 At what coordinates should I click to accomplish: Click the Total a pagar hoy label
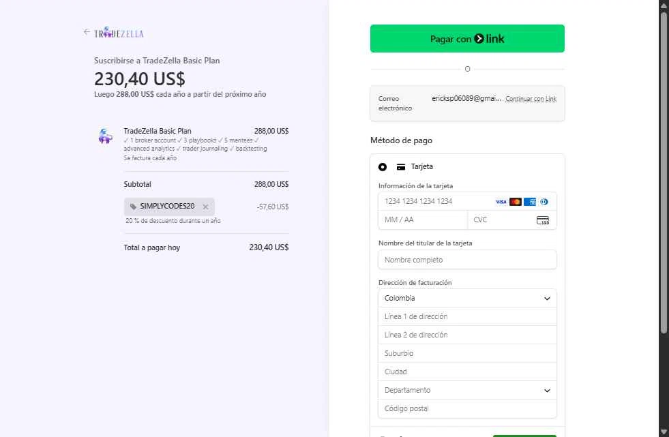pyautogui.click(x=152, y=247)
